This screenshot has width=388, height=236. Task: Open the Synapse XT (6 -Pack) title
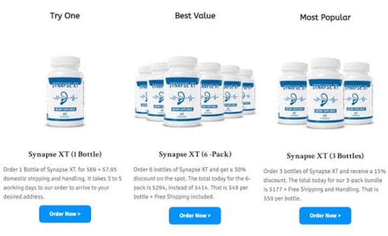pyautogui.click(x=195, y=154)
